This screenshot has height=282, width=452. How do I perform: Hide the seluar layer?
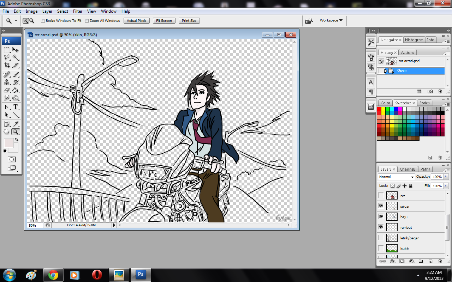click(381, 206)
